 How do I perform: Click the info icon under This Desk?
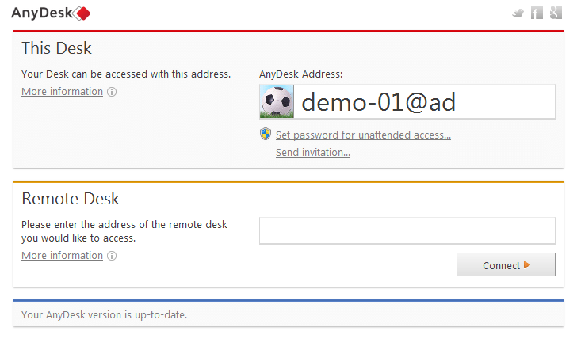pyautogui.click(x=112, y=92)
